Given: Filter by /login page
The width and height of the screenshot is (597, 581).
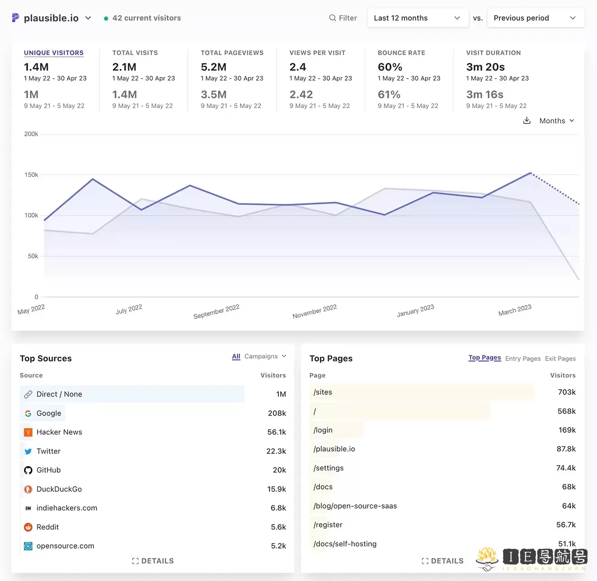Looking at the screenshot, I should (323, 430).
